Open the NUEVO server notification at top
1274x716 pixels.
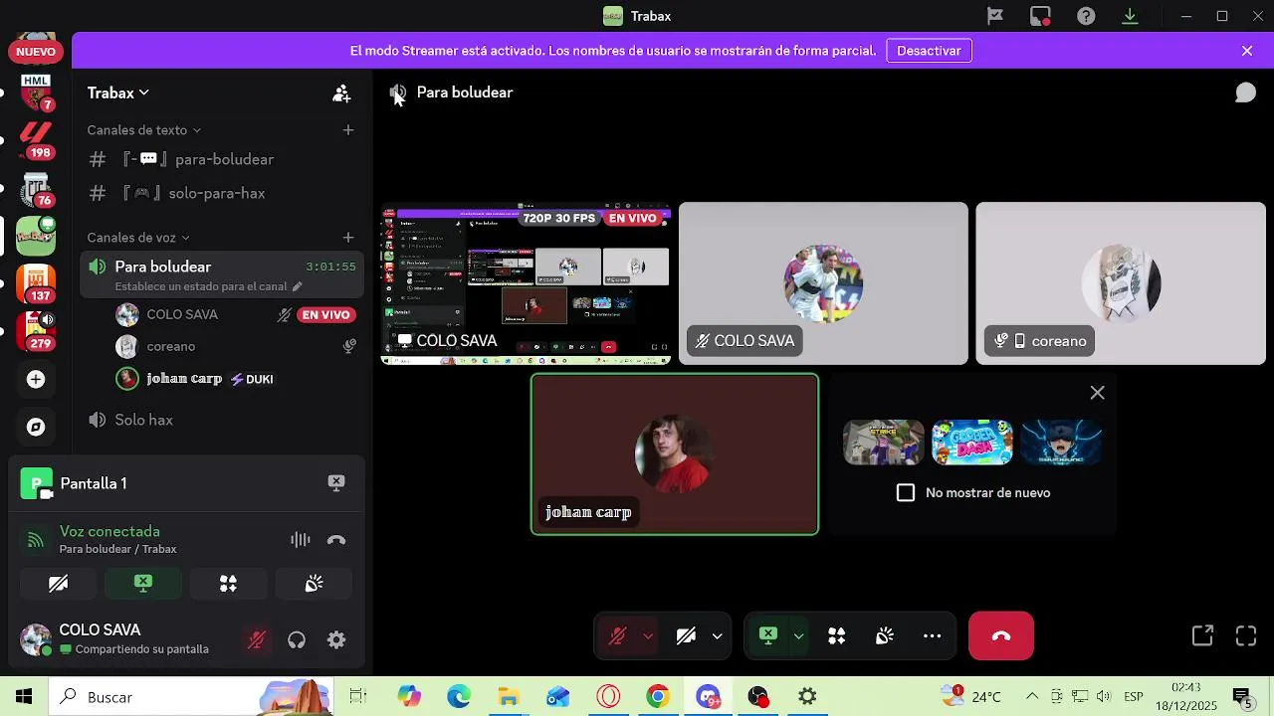(x=36, y=52)
